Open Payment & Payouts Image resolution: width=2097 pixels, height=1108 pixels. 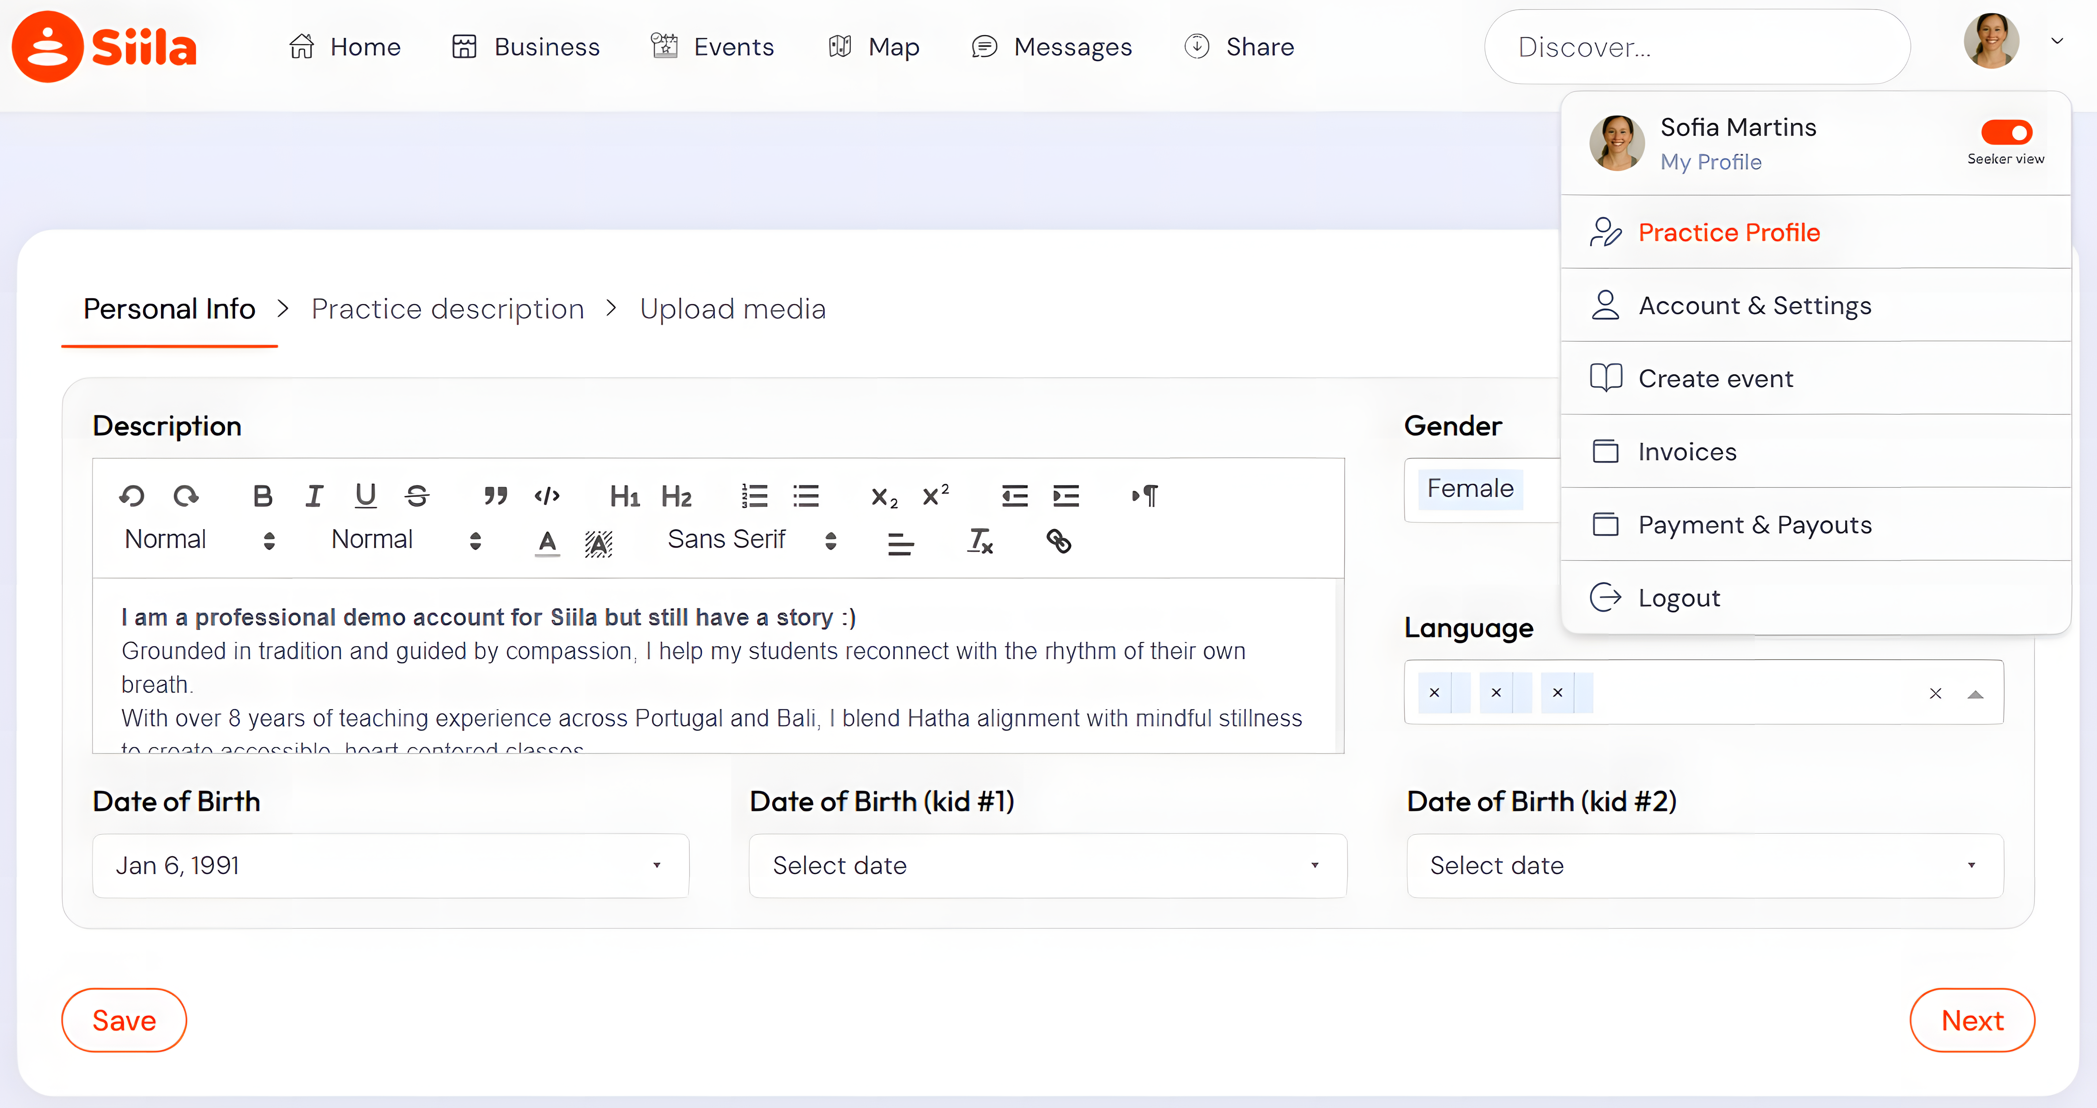point(1816,525)
